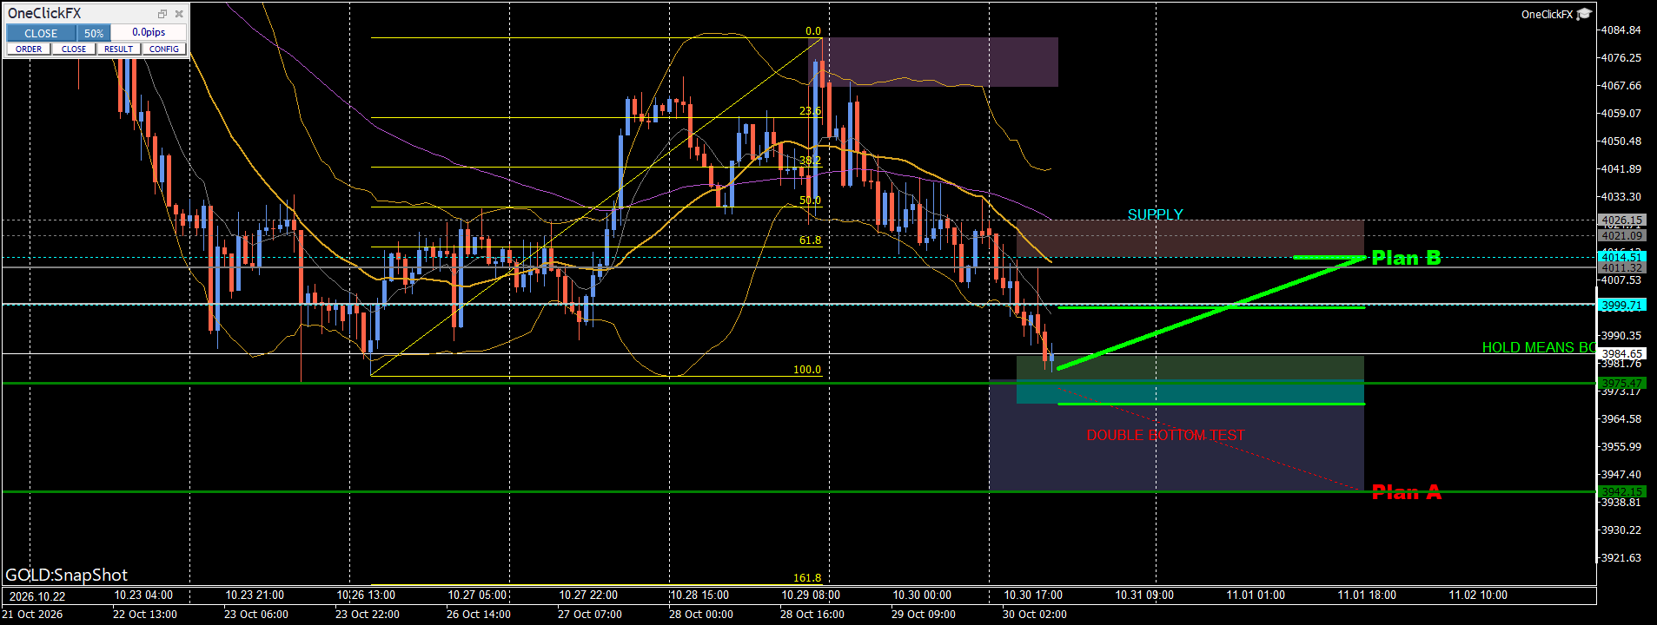1657x625 pixels.
Task: Click the 50% partial close button
Action: click(94, 33)
